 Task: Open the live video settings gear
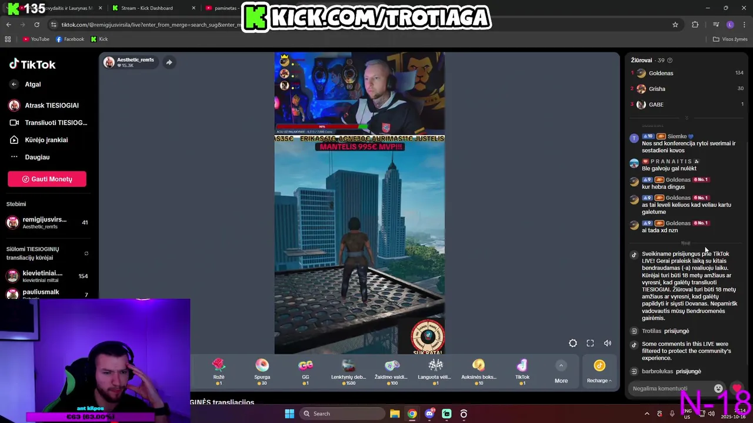573,343
